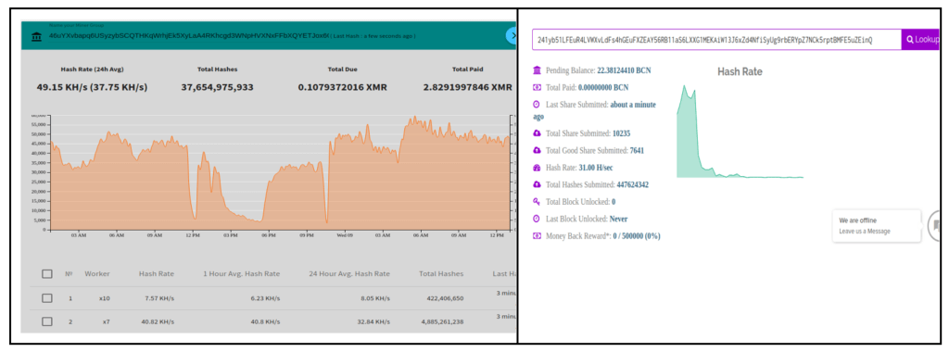This screenshot has width=949, height=352.
Task: Click the Money Back Reward money icon
Action: click(537, 236)
